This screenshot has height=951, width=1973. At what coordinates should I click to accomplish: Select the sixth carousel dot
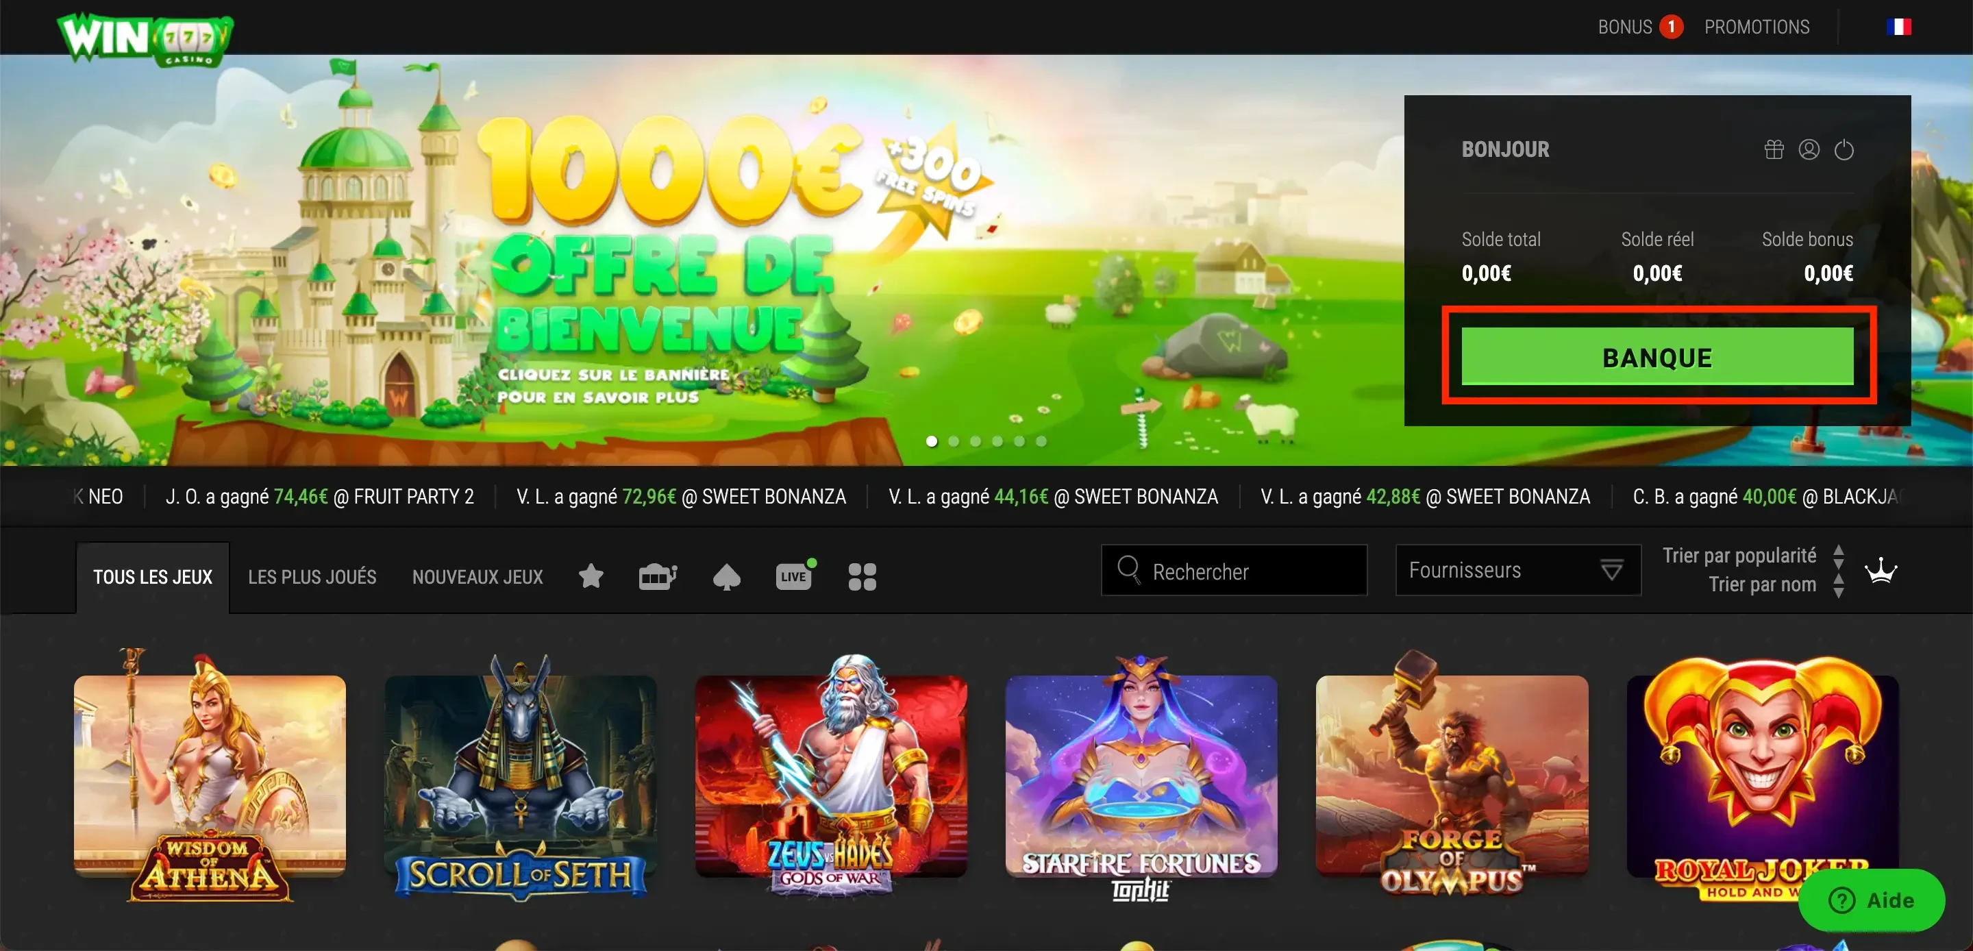(x=1041, y=441)
